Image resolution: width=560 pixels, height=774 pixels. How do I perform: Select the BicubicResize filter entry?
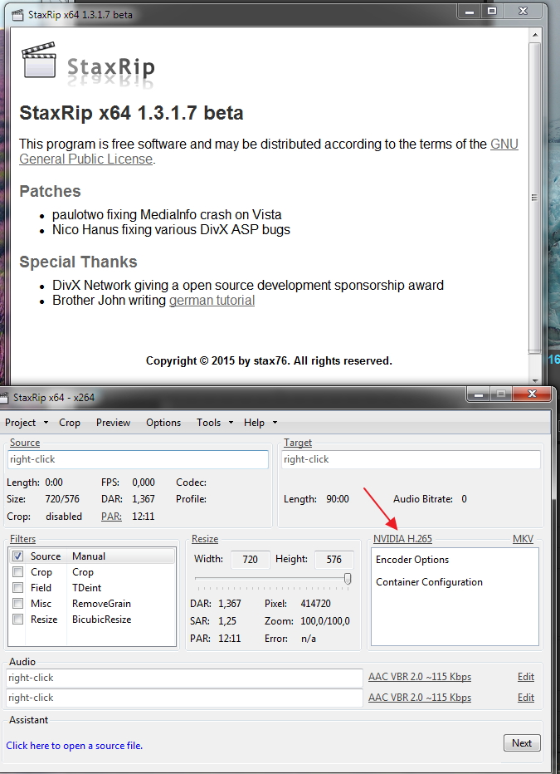pos(101,620)
